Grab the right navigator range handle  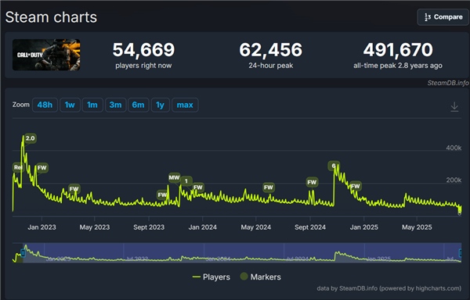pyautogui.click(x=461, y=253)
